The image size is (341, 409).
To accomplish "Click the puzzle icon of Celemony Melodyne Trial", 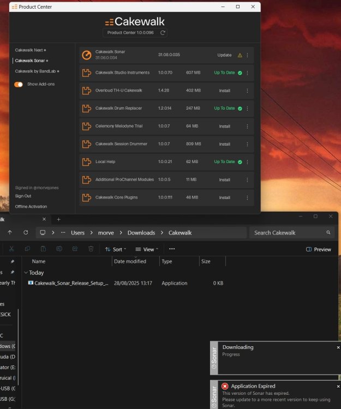I will pyautogui.click(x=87, y=127).
